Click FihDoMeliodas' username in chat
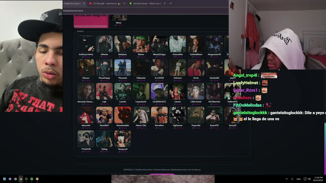This screenshot has height=183, width=326. pyautogui.click(x=248, y=105)
